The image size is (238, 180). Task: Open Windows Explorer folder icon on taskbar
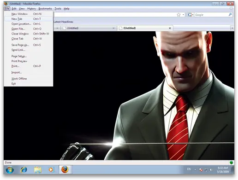(x=38, y=170)
